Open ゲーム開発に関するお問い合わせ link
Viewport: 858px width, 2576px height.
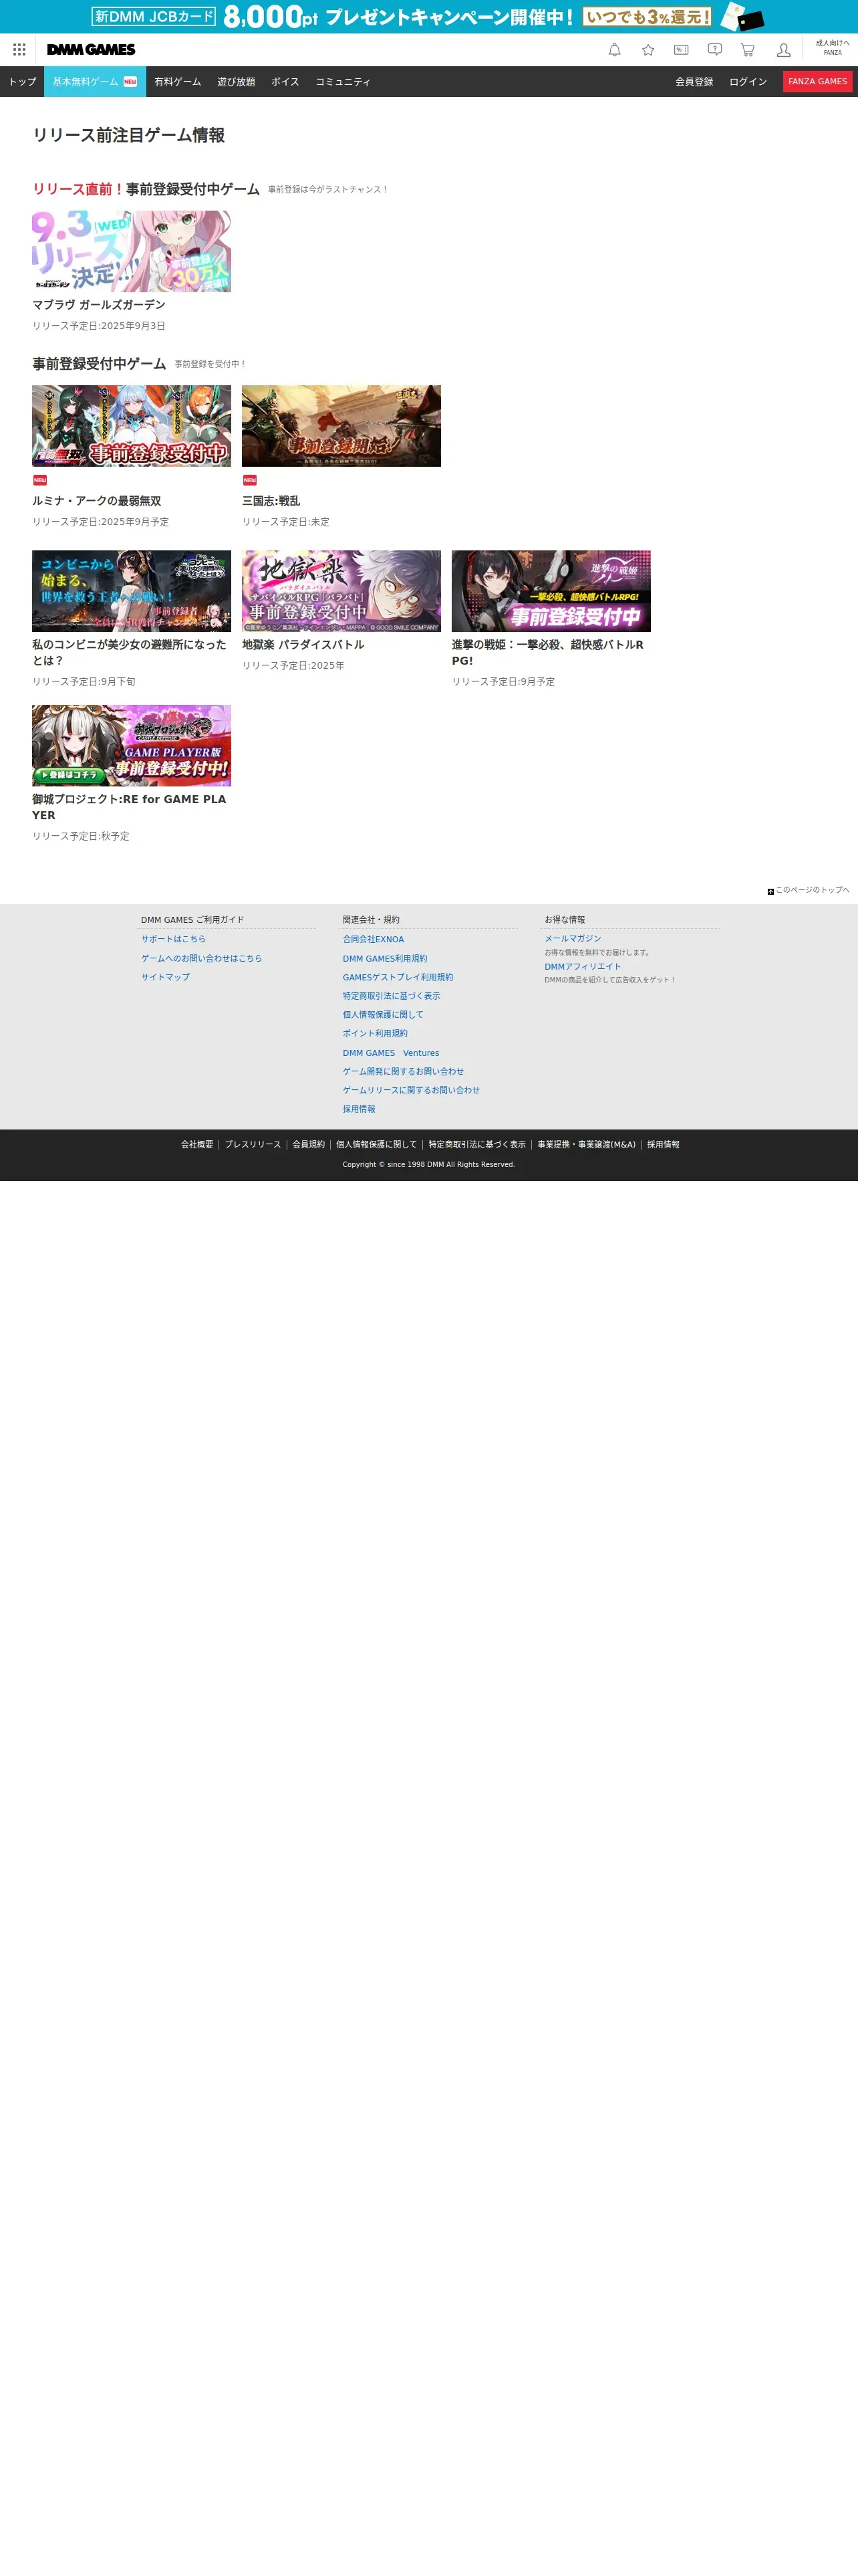404,1071
